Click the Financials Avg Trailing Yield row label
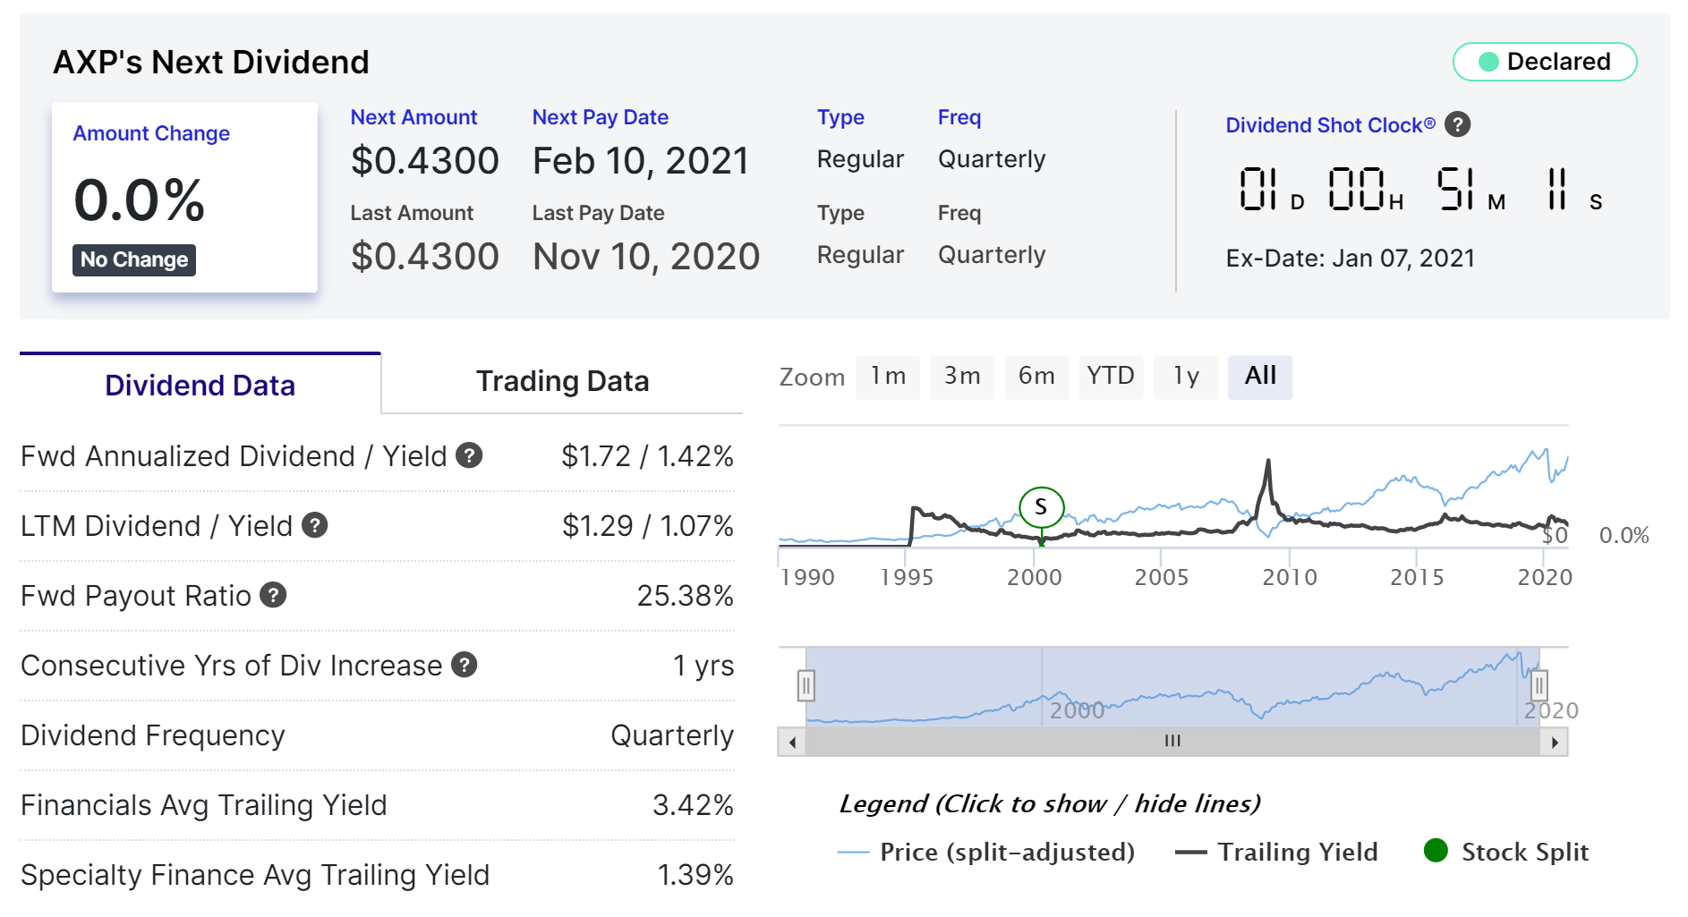 click(204, 805)
